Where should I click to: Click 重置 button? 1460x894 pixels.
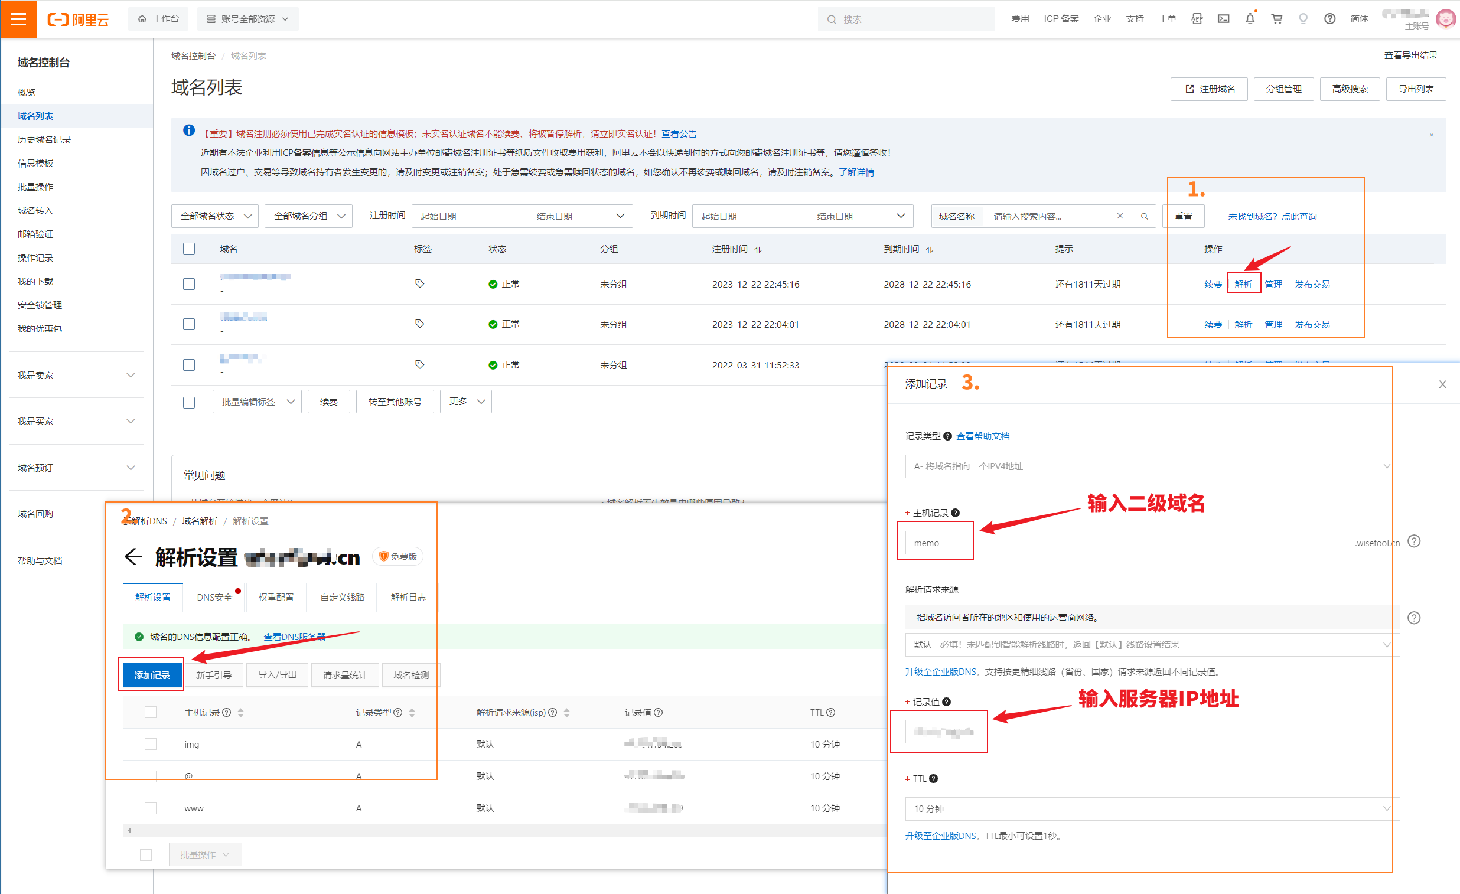pos(1183,216)
